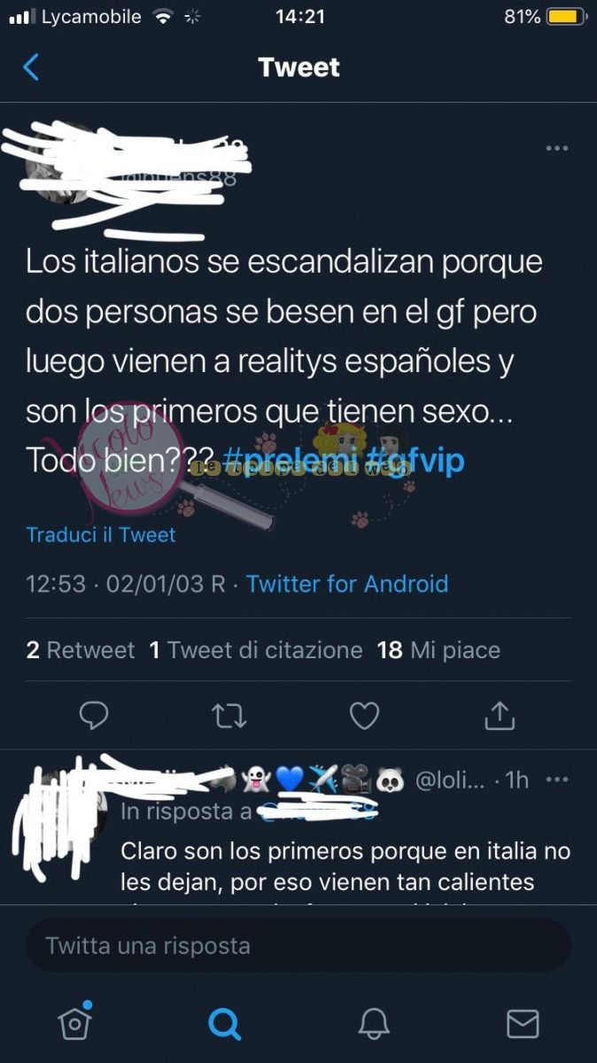597x1063 pixels.
Task: Like the tweet with the heart icon
Action: point(364,716)
